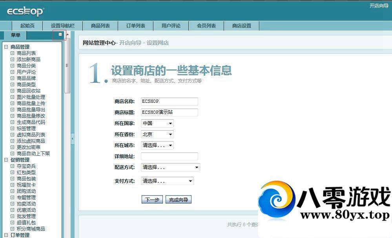Click the icon beside 商品列表 in the sidebar
The width and height of the screenshot is (392, 238).
[x=13, y=53]
